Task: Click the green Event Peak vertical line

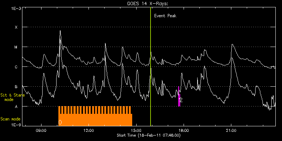Action: coord(151,66)
